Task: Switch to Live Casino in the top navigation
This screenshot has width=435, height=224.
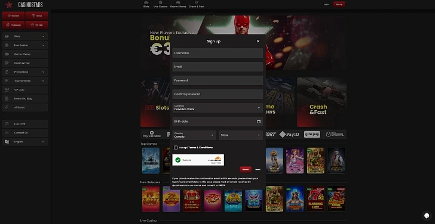Action: coord(160,4)
